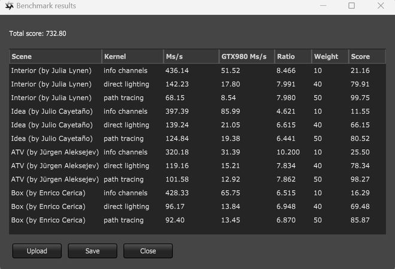The width and height of the screenshot is (395, 269).
Task: Sort table by Ratio column header
Action: pos(293,56)
